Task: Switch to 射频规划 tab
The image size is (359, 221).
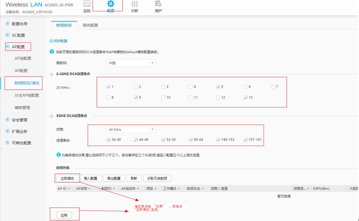Action: point(64,25)
